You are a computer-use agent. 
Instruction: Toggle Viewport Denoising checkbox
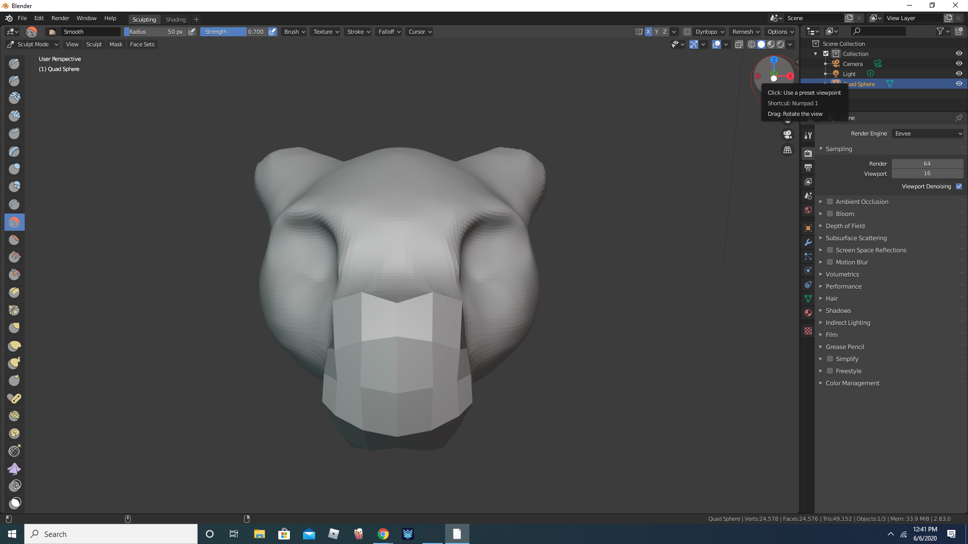pos(959,187)
